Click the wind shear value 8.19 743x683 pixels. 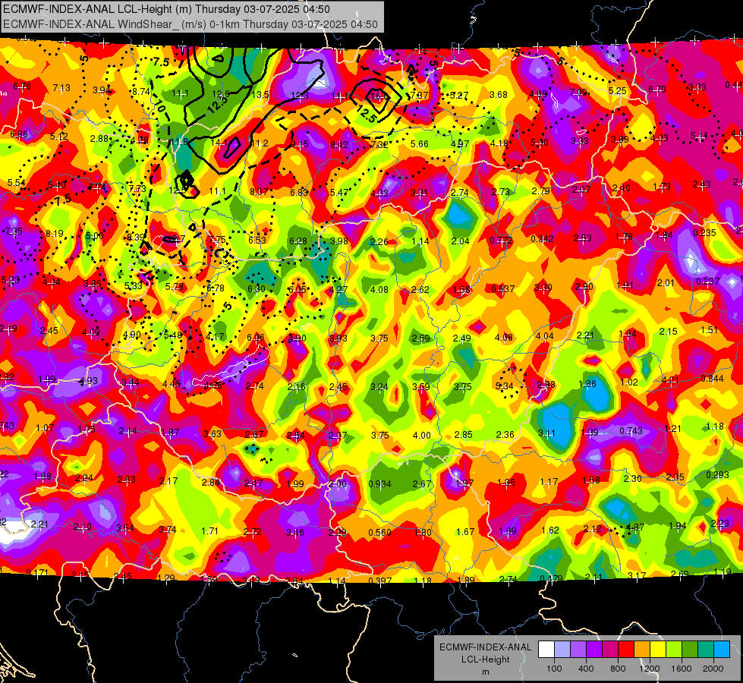55,234
